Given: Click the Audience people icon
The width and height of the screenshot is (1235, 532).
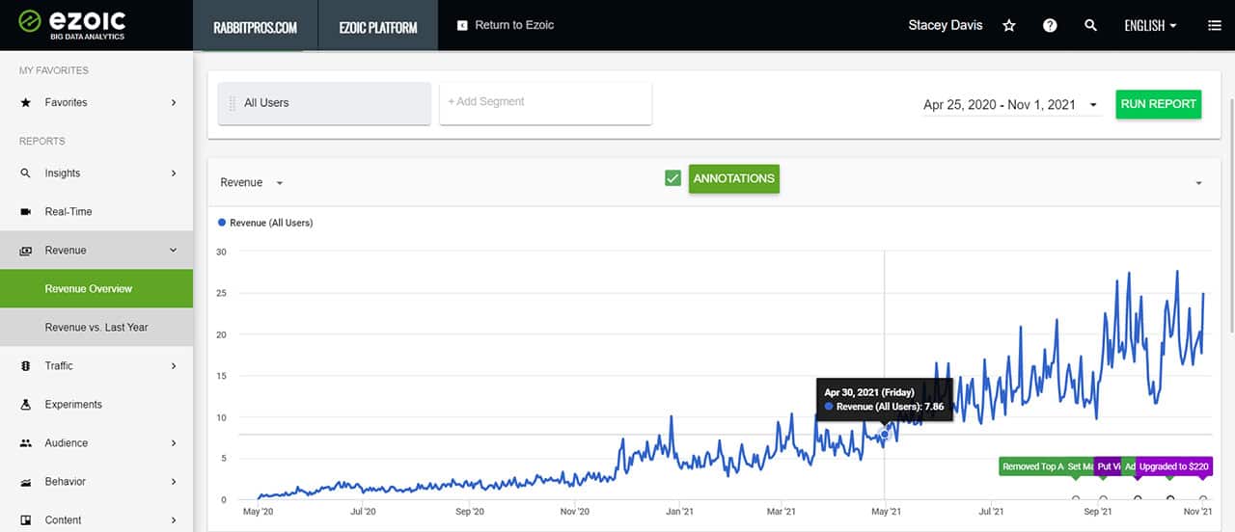Looking at the screenshot, I should pyautogui.click(x=25, y=443).
